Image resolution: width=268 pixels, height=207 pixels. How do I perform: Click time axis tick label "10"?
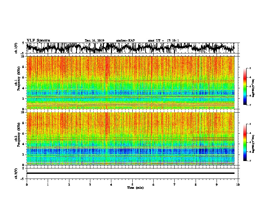pos(238,185)
